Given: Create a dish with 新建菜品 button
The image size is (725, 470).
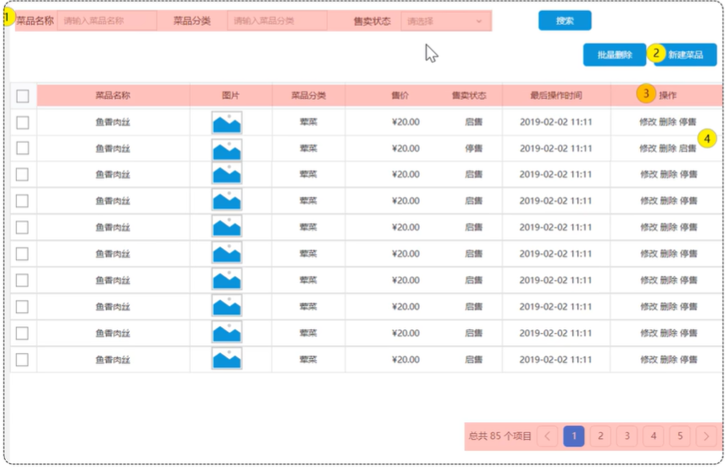Looking at the screenshot, I should pos(685,55).
